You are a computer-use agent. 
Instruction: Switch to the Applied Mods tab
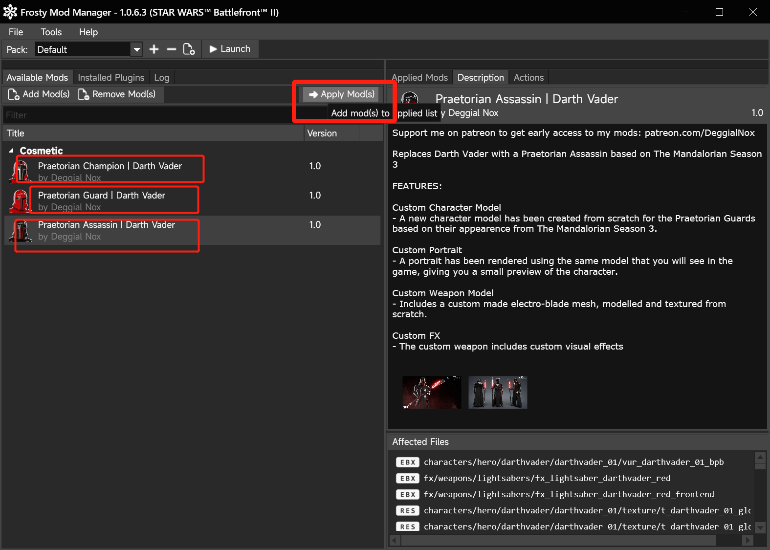(x=419, y=78)
